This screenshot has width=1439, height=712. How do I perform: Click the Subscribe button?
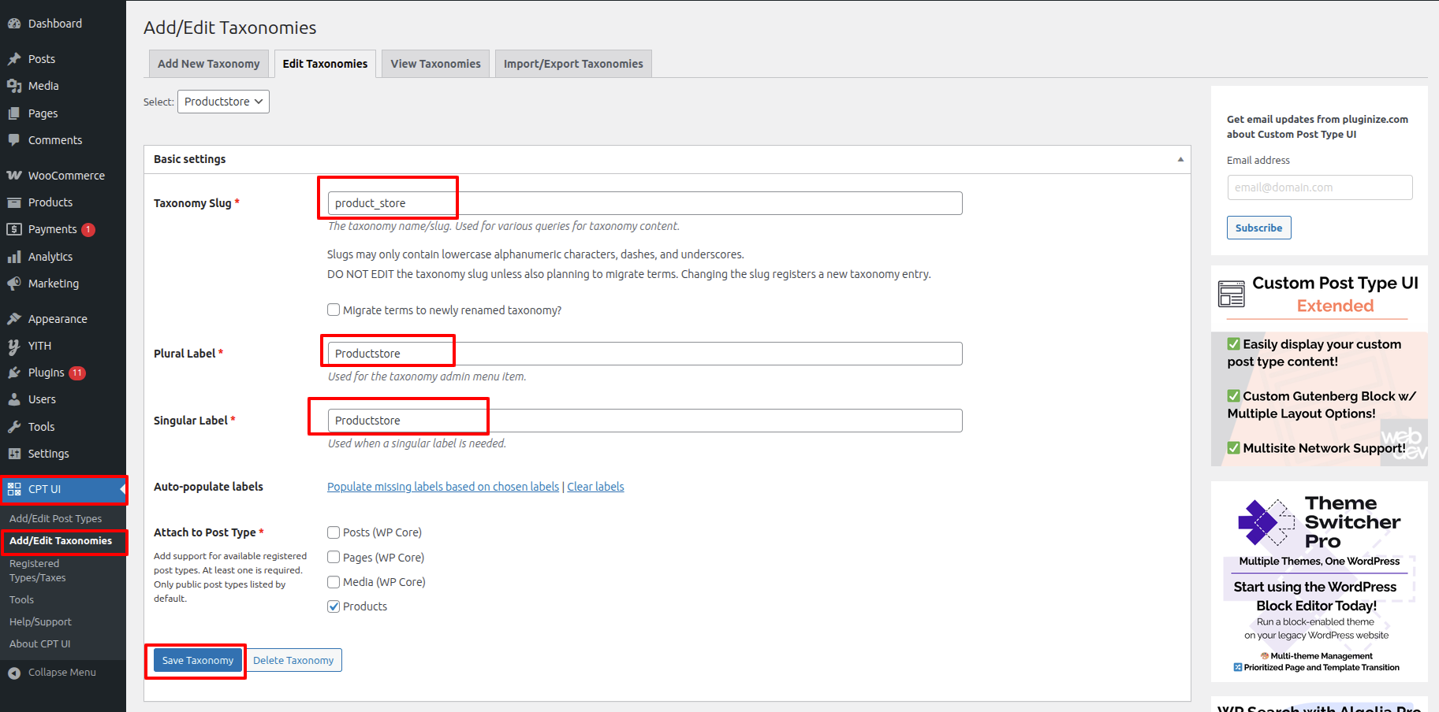[x=1258, y=228]
